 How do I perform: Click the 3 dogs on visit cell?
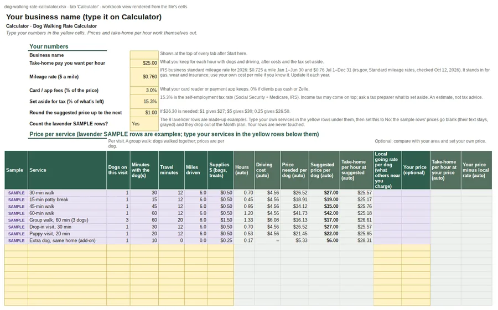point(118,220)
